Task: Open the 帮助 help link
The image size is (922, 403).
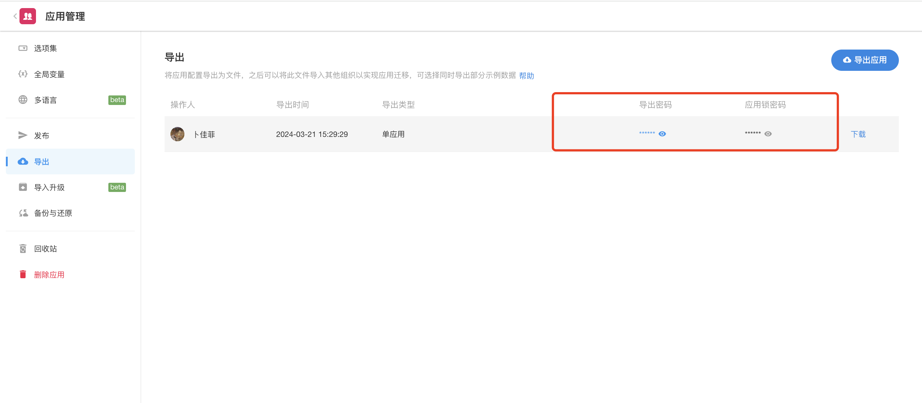Action: [x=526, y=76]
